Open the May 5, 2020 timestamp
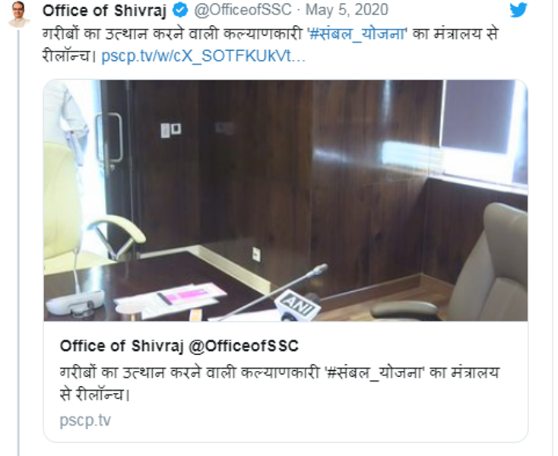 tap(347, 10)
